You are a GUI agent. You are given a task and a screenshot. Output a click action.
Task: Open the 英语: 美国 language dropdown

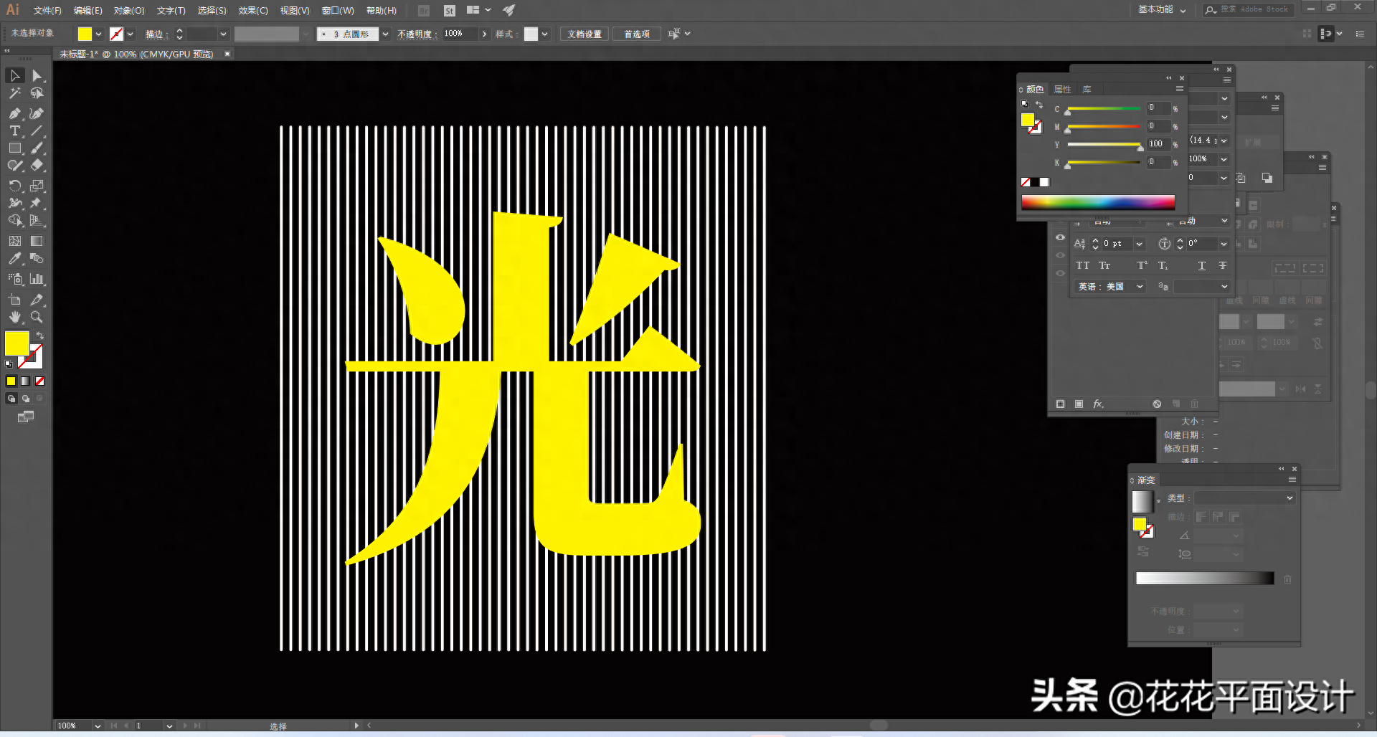tap(1110, 287)
